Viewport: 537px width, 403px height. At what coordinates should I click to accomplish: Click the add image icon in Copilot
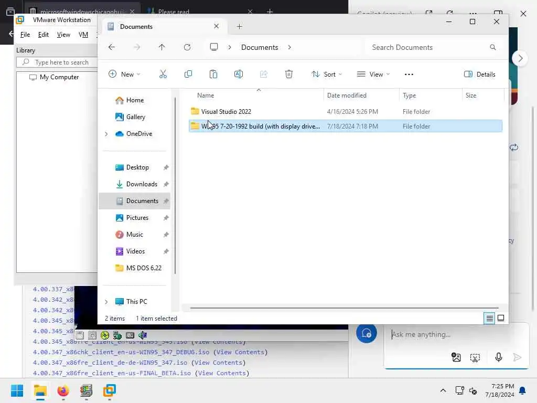pyautogui.click(x=456, y=357)
